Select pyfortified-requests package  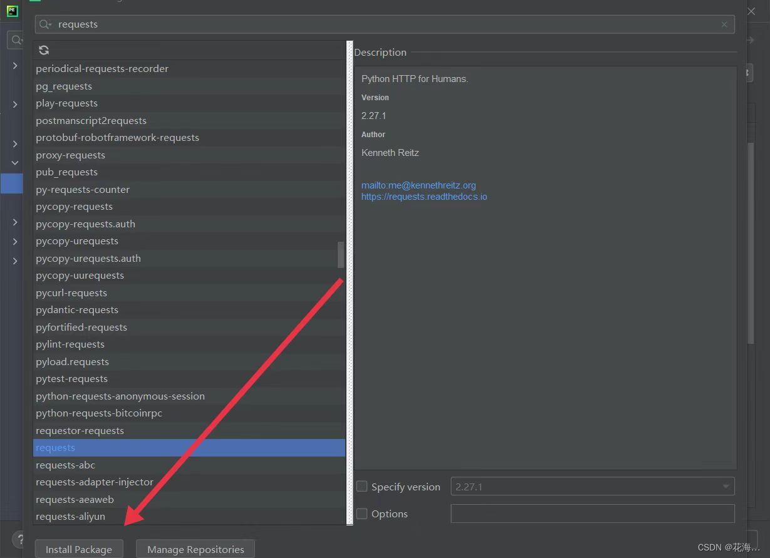click(189, 328)
